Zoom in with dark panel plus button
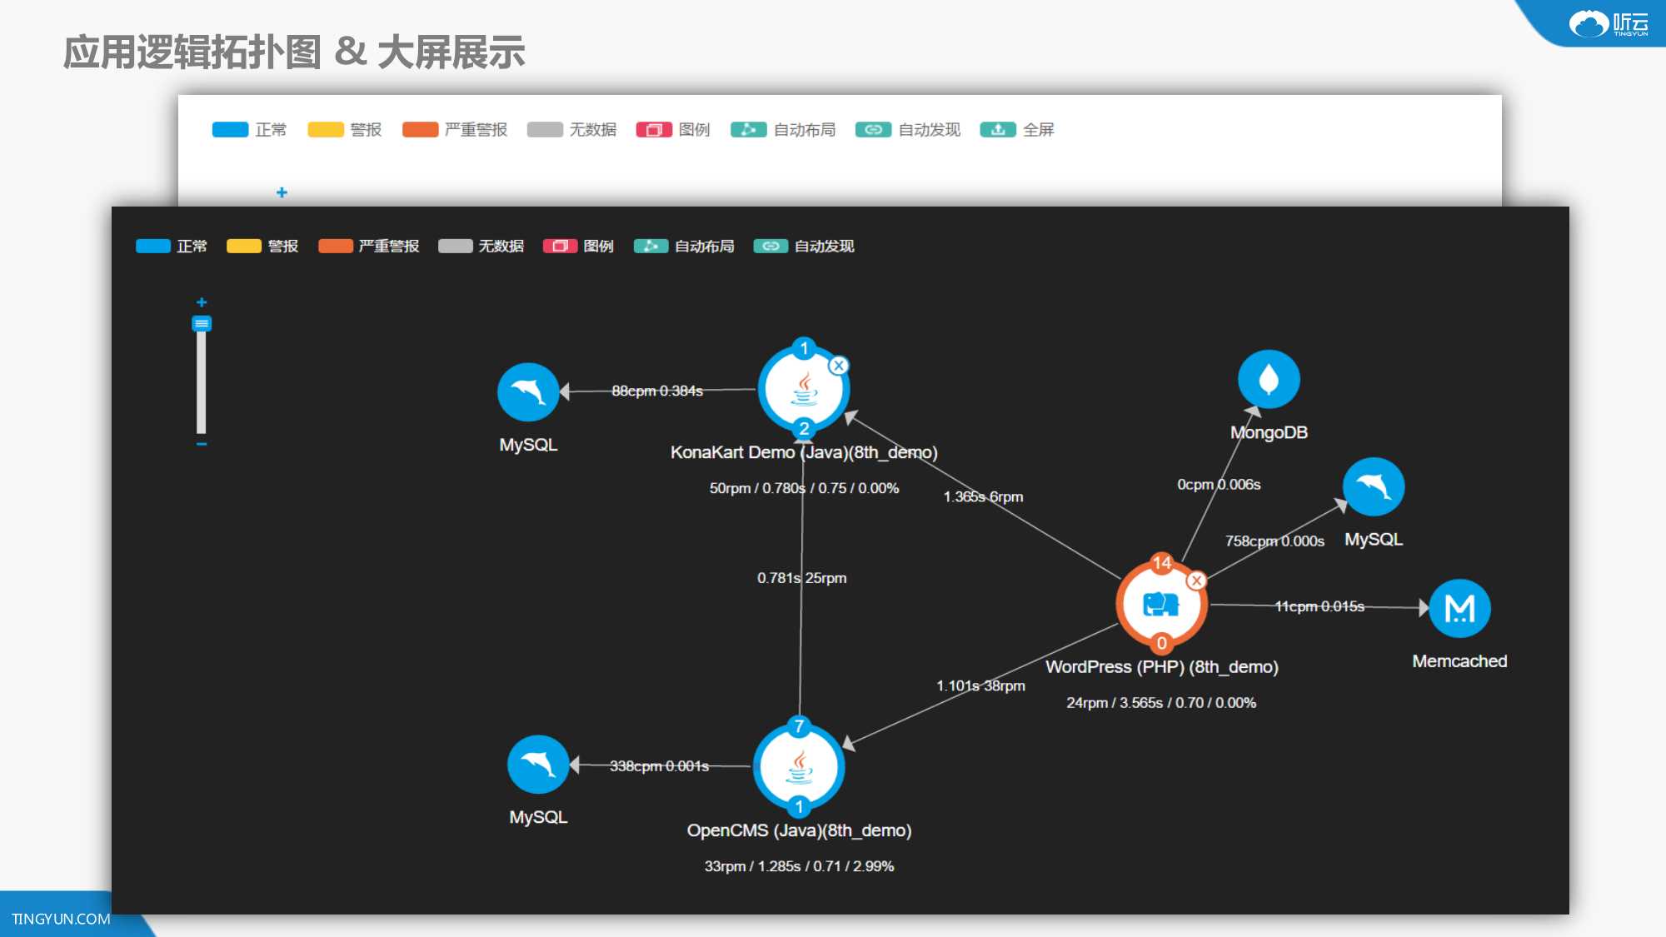This screenshot has width=1666, height=937. pyautogui.click(x=202, y=302)
